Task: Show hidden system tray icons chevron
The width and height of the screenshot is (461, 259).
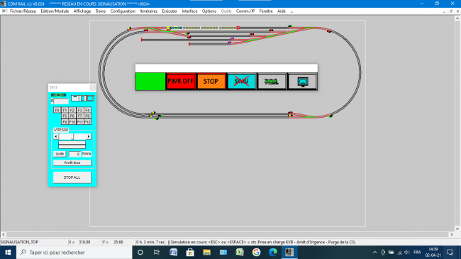Action: [375, 252]
